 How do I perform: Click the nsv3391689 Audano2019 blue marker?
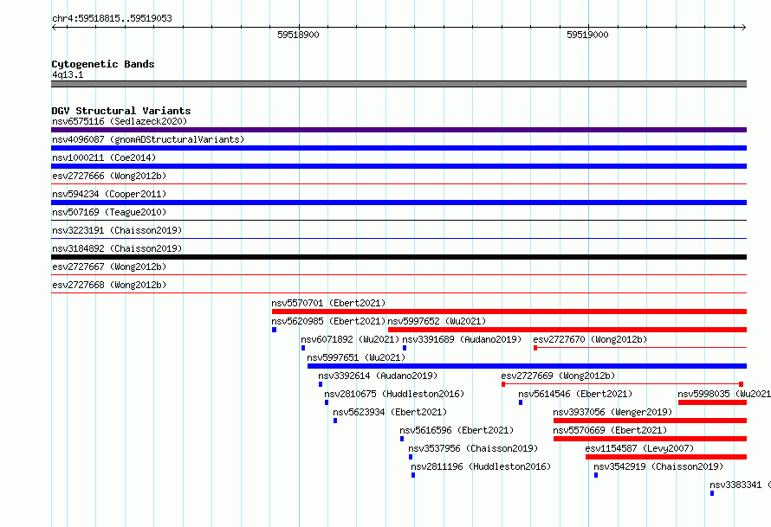(x=405, y=348)
